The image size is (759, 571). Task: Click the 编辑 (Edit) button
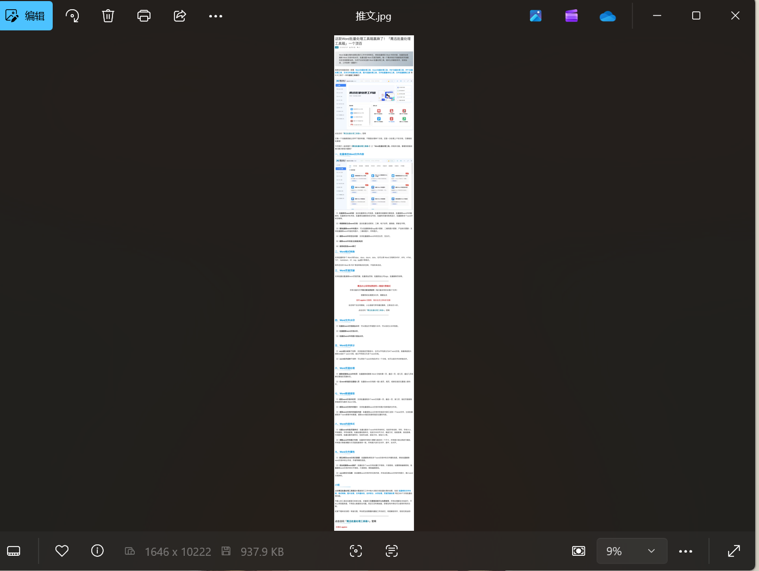pos(26,16)
